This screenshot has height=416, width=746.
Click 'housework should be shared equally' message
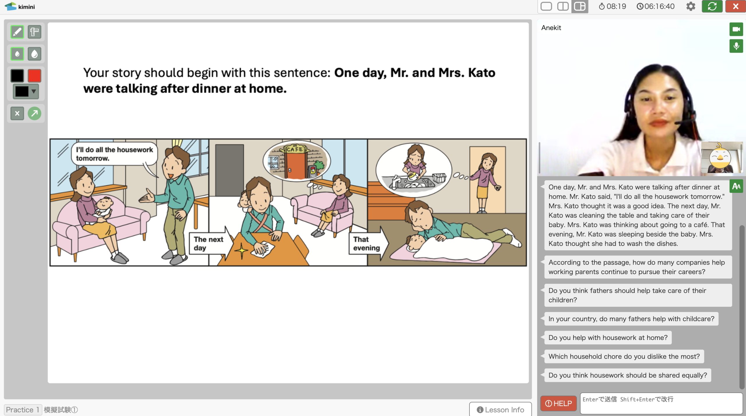(627, 375)
